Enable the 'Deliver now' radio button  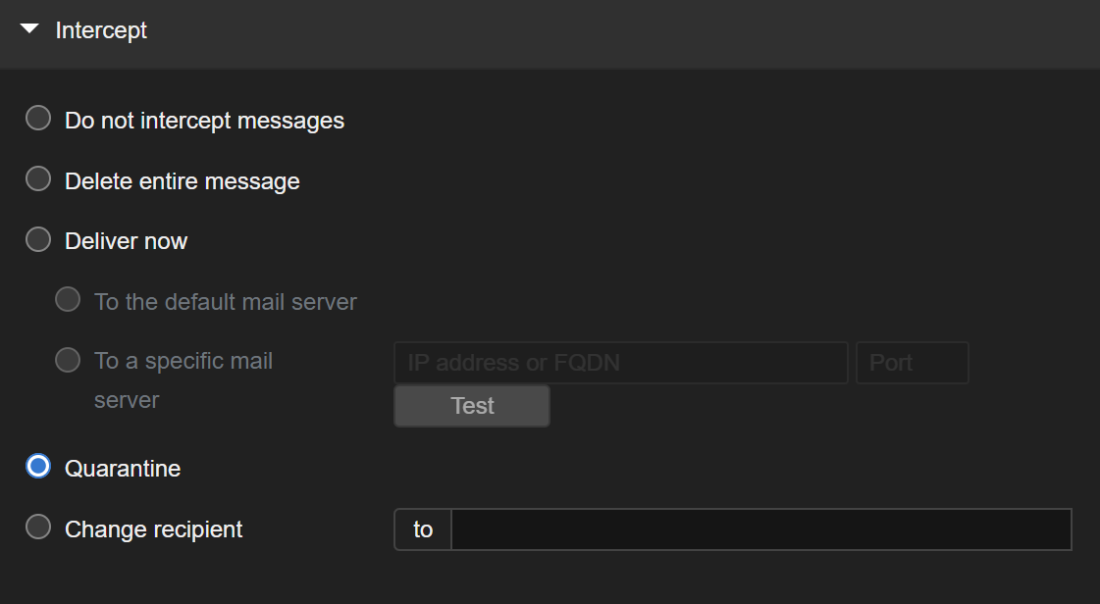pyautogui.click(x=38, y=239)
